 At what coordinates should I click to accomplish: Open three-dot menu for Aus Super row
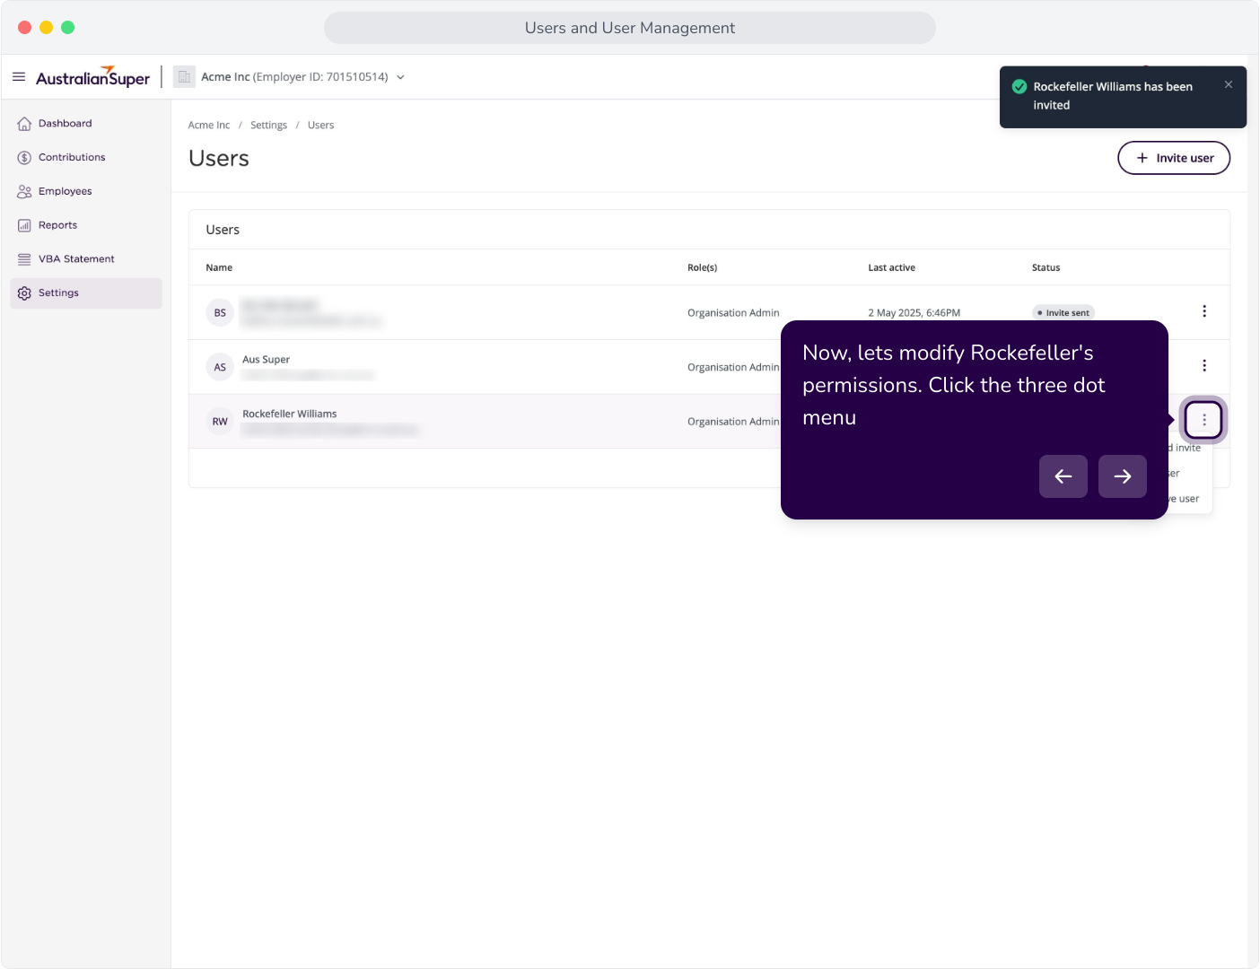(1204, 365)
